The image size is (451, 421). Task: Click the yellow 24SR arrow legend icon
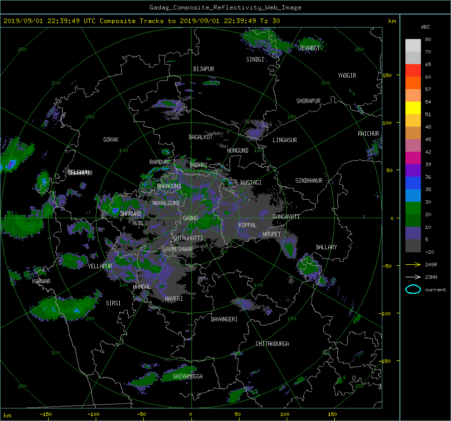click(413, 264)
